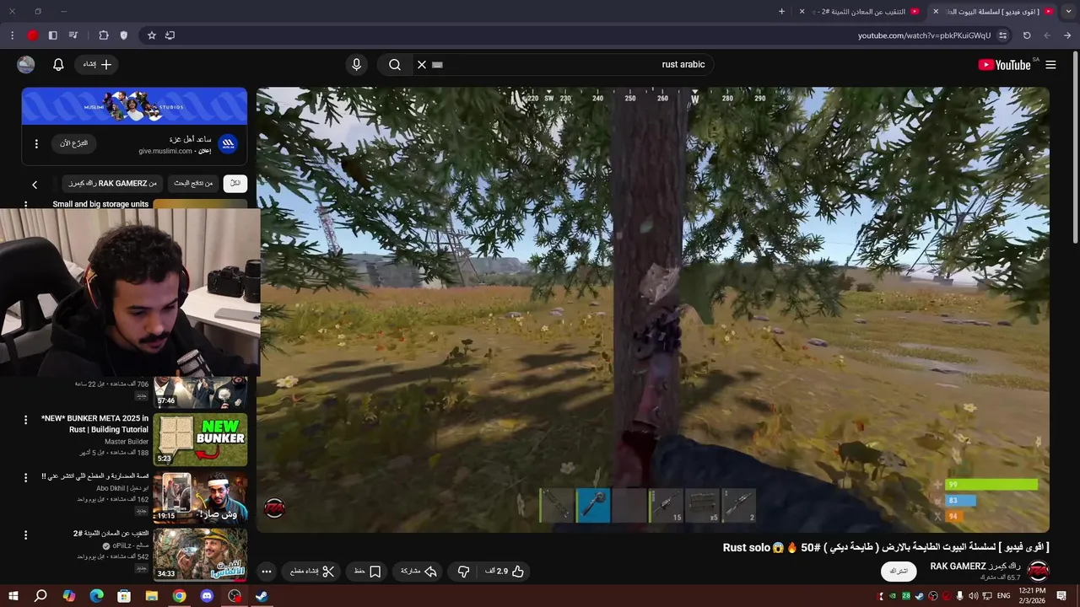Open the 34:33 mining video thumbnail
1080x607 pixels.
click(x=200, y=554)
